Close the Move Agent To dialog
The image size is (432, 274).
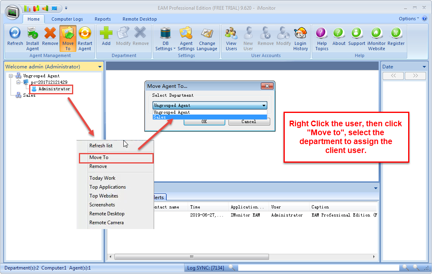(x=267, y=86)
